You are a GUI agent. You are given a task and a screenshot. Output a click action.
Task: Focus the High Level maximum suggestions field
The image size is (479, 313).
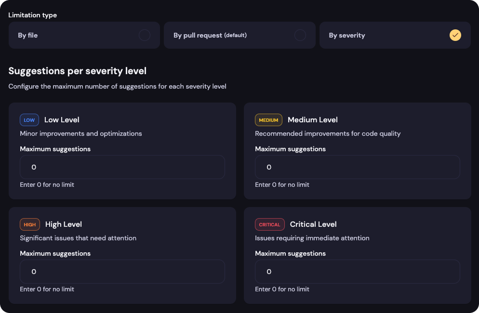click(x=122, y=272)
